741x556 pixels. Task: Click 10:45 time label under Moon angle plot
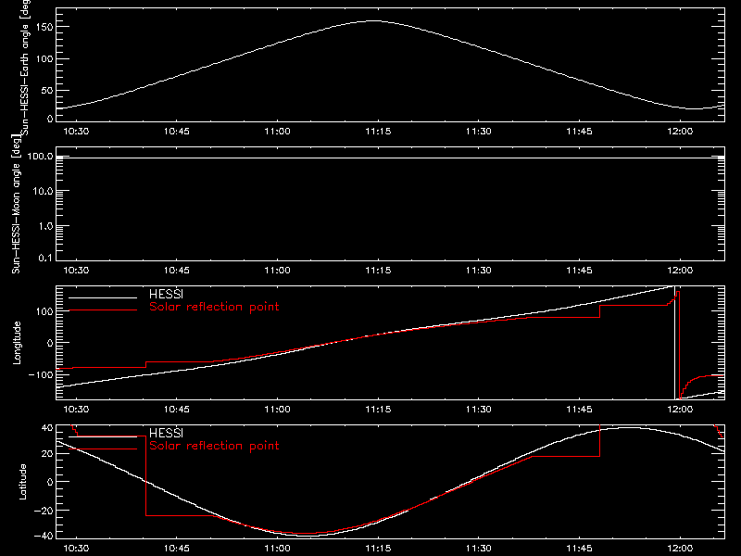click(x=177, y=271)
